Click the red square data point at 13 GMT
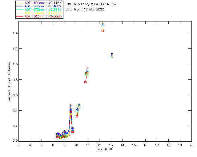The width and height of the screenshot is (197, 157). click(112, 56)
